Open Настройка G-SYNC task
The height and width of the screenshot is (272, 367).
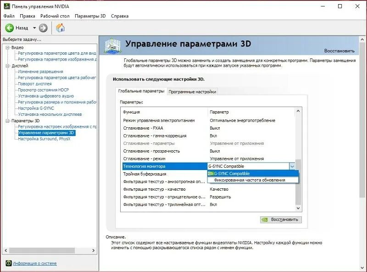click(36, 108)
